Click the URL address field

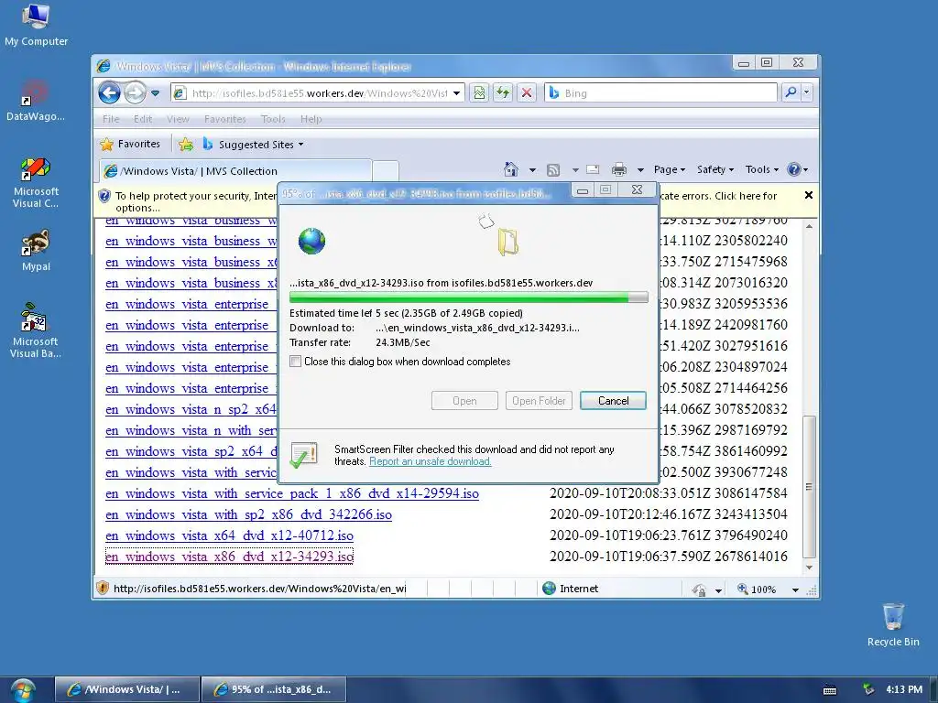pos(320,93)
